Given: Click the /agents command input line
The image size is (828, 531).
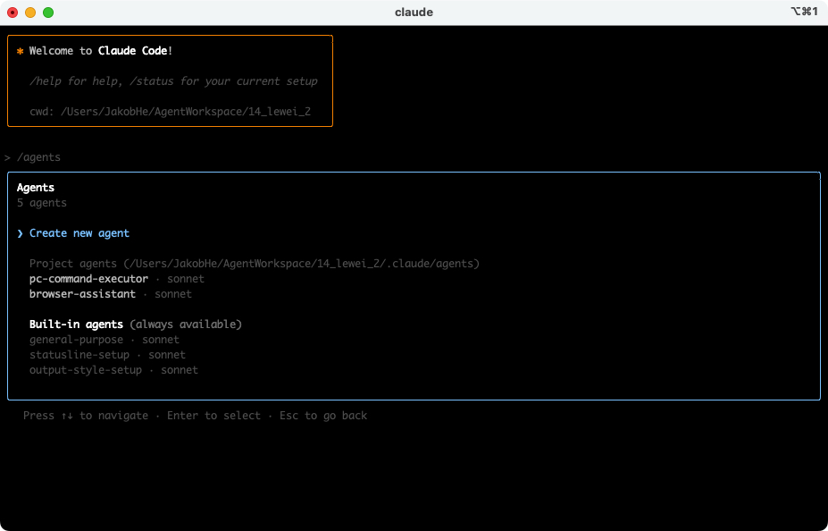Looking at the screenshot, I should 39,157.
